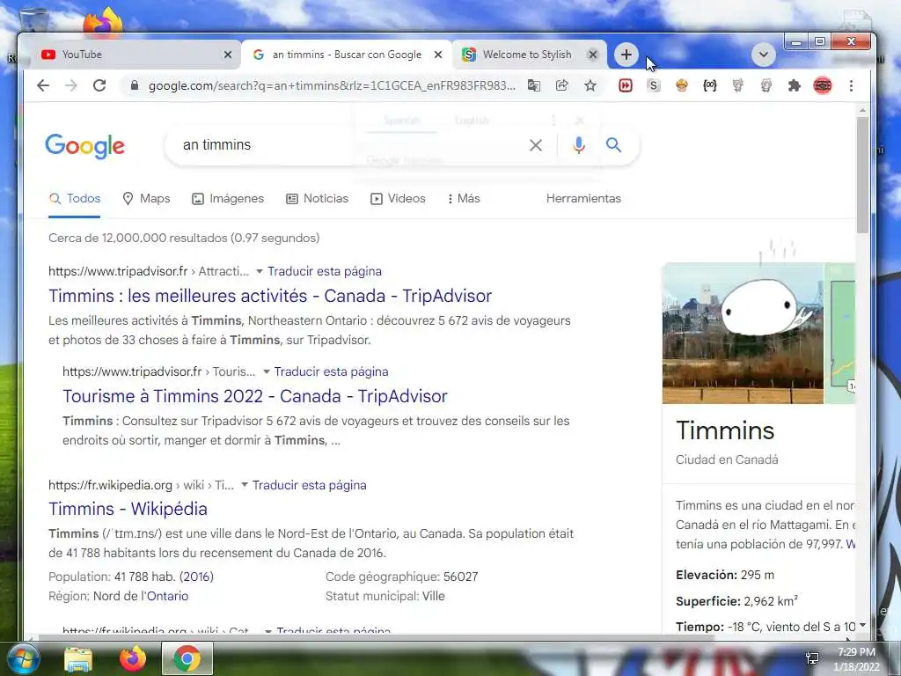Screen dimensions: 901x676
Task: Open the Más more options menu
Action: pyautogui.click(x=464, y=199)
